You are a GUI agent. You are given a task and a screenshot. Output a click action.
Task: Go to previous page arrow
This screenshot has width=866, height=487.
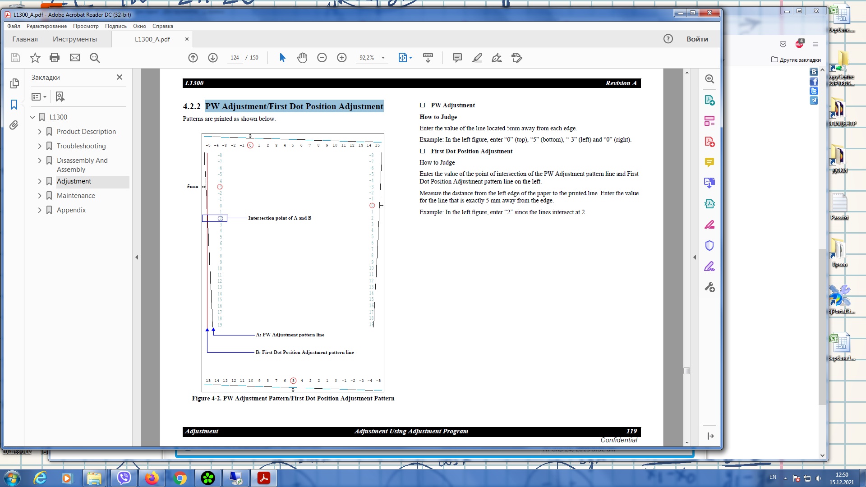click(x=193, y=58)
